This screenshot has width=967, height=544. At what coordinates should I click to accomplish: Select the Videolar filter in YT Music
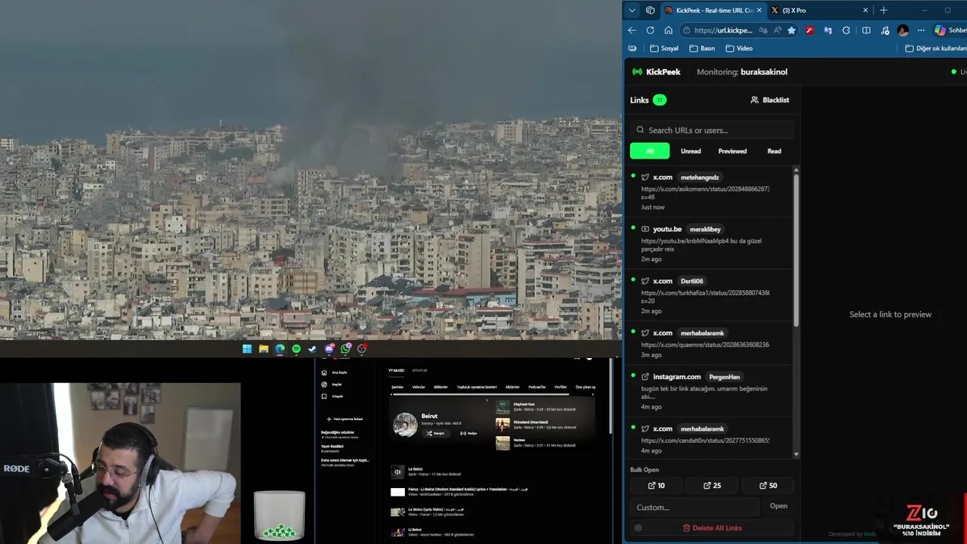coord(419,387)
